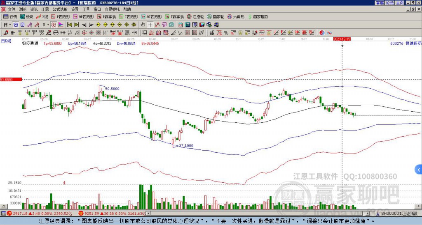
Task: Click the horizontal scrollbar left arrow
Action: (148, 214)
